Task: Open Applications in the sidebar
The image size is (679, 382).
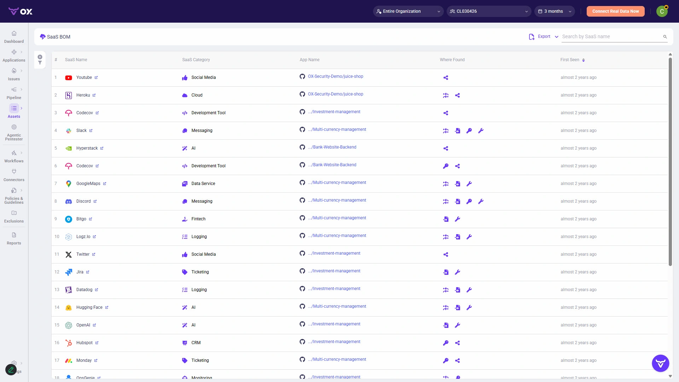Action: click(14, 56)
